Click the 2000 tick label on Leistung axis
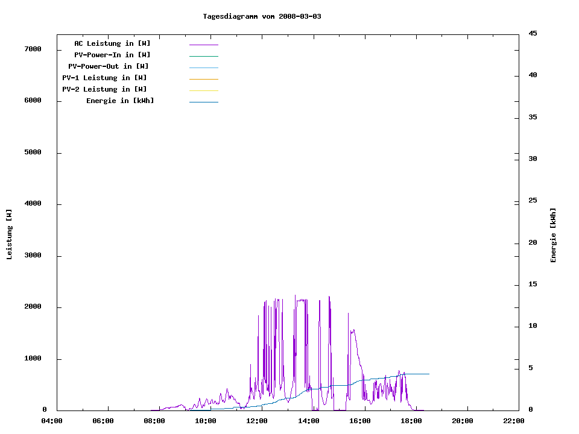 (33, 307)
